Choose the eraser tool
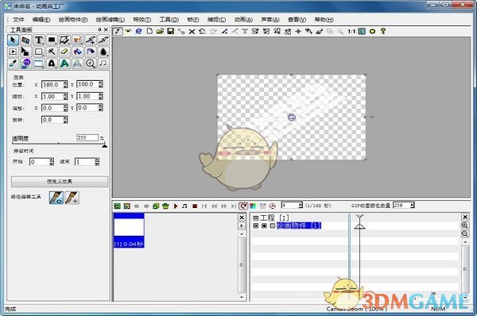This screenshot has height=316, width=477. 64,52
